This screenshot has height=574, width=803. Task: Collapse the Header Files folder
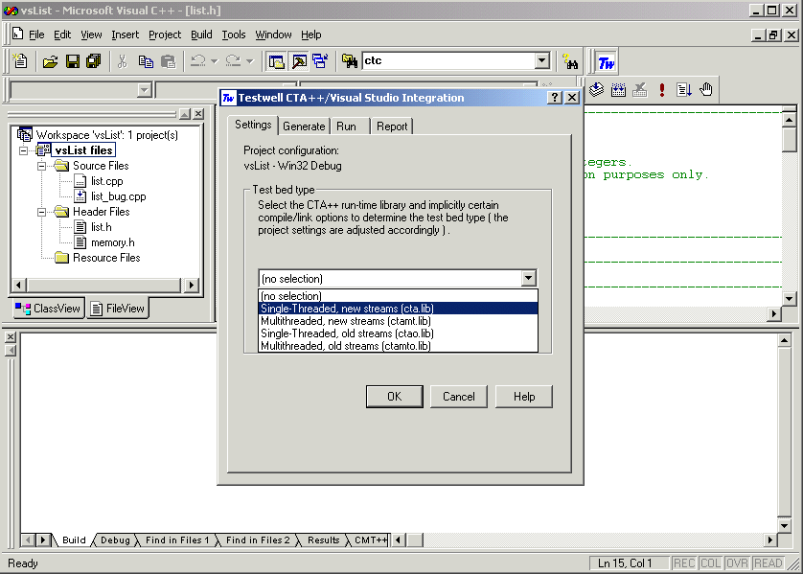41,212
